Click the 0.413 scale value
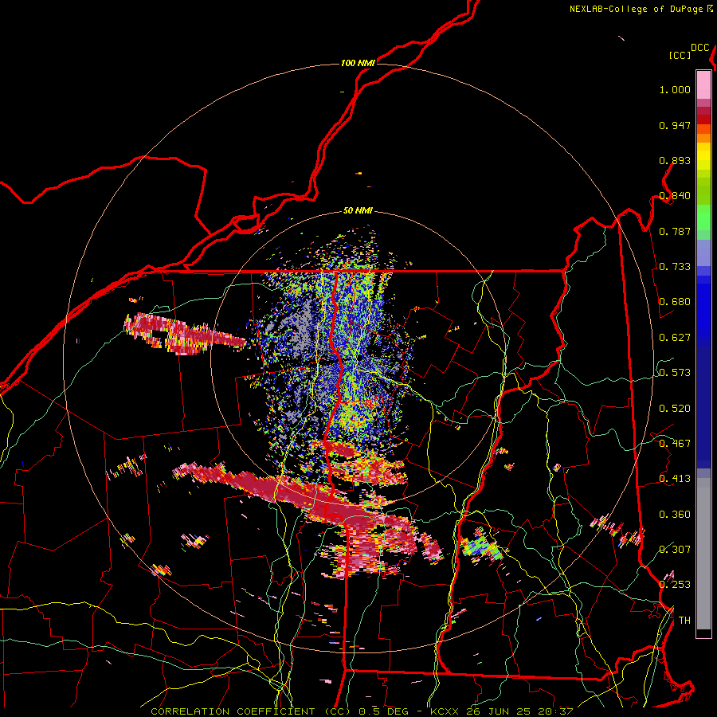717x717 pixels. coord(675,479)
